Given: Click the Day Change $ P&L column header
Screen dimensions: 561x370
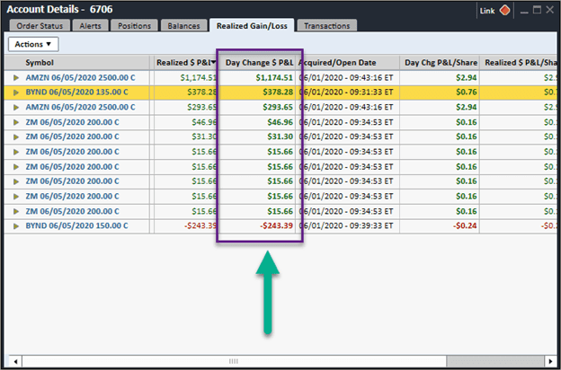Looking at the screenshot, I should pyautogui.click(x=259, y=63).
